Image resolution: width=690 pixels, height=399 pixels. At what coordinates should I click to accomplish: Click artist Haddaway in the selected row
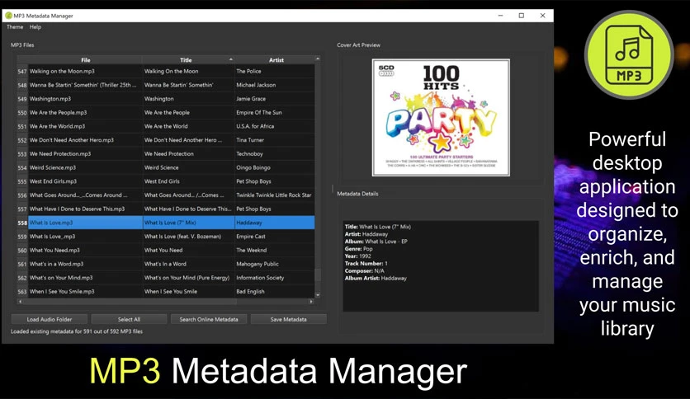[x=249, y=223]
